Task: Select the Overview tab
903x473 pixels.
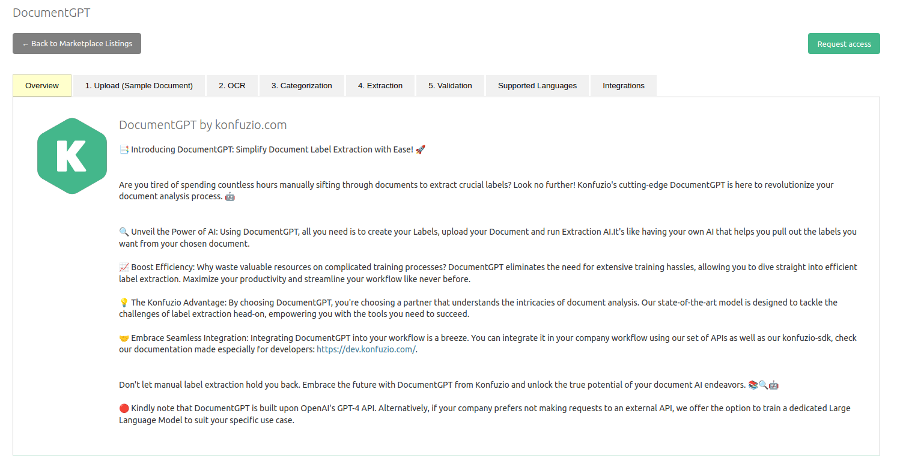Action: tap(42, 85)
